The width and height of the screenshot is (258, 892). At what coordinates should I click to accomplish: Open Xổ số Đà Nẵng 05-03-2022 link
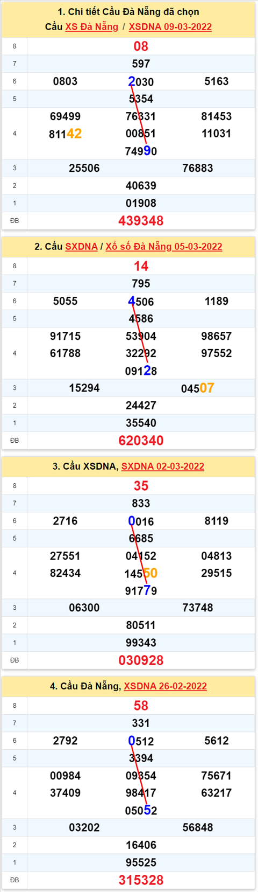[163, 247]
